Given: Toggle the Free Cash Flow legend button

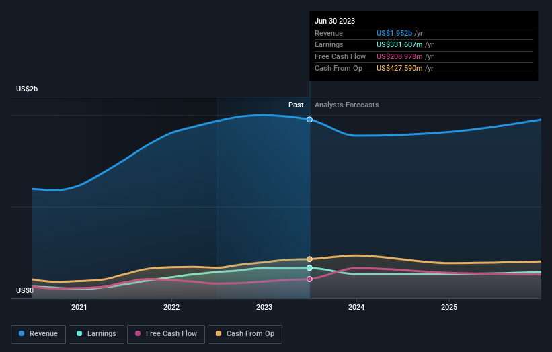Looking at the screenshot, I should pos(166,334).
